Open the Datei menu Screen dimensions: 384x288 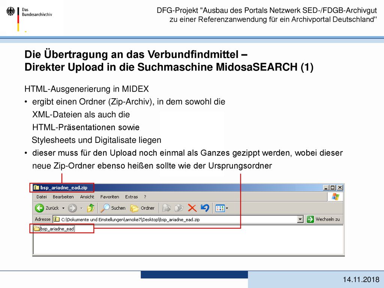pyautogui.click(x=41, y=196)
